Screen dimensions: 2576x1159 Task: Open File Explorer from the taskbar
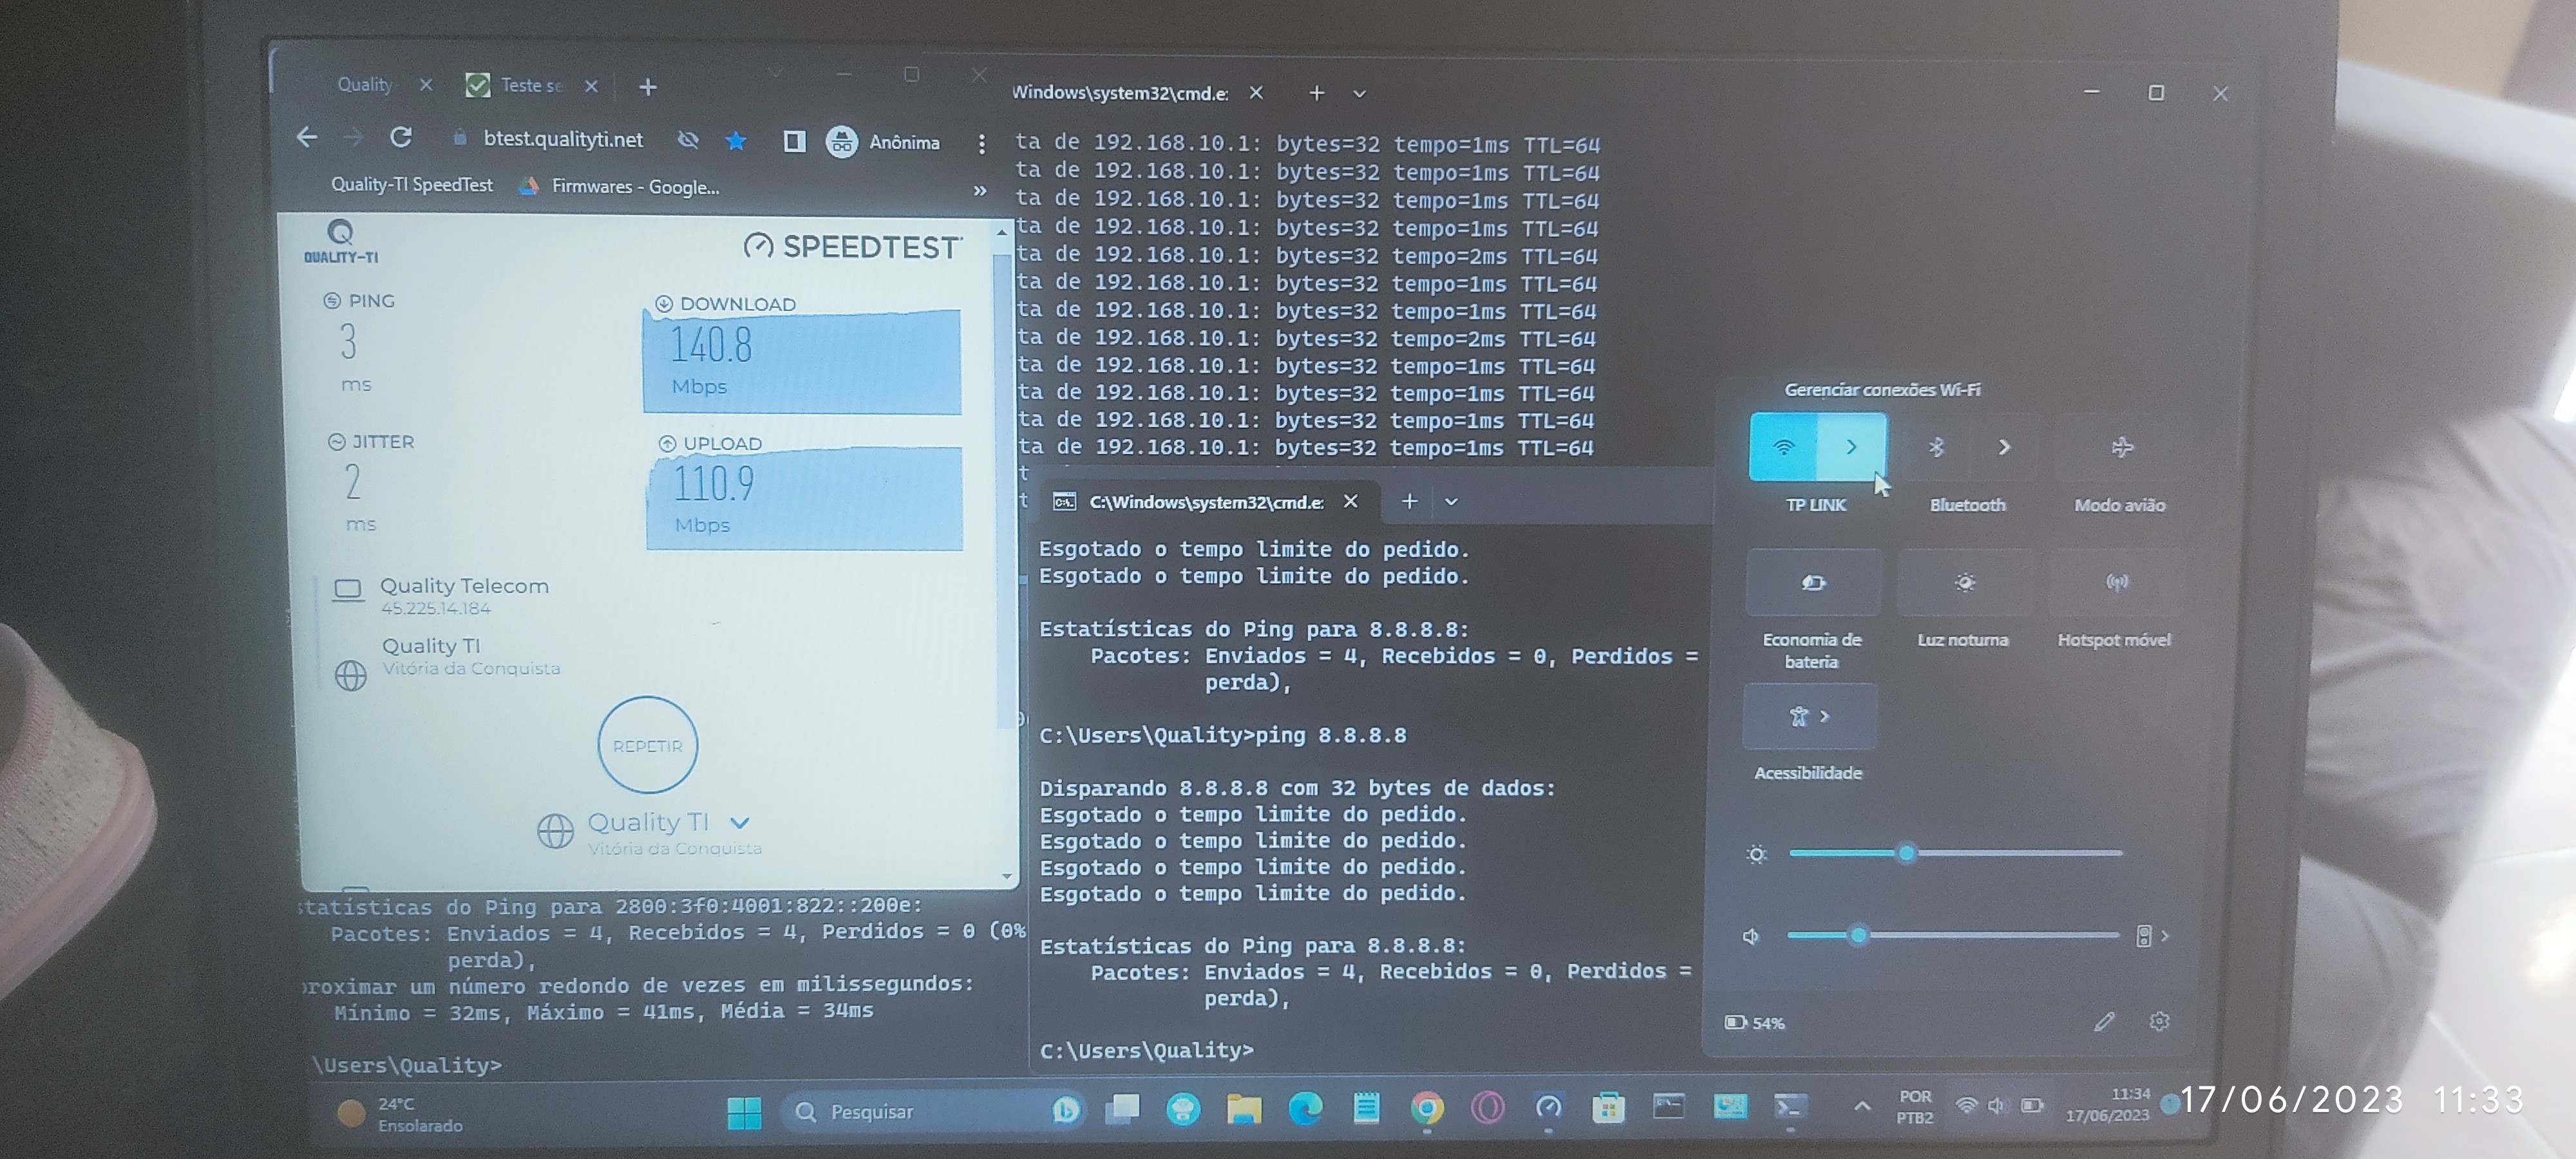tap(1244, 1108)
